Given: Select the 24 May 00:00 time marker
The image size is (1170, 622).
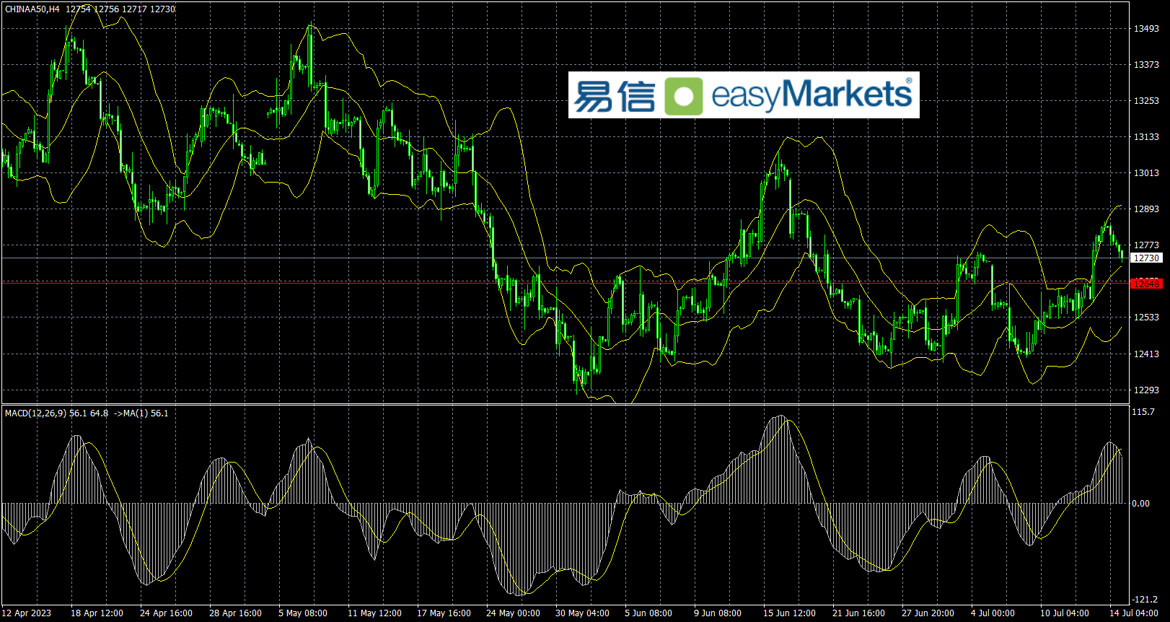Looking at the screenshot, I should pyautogui.click(x=513, y=613).
